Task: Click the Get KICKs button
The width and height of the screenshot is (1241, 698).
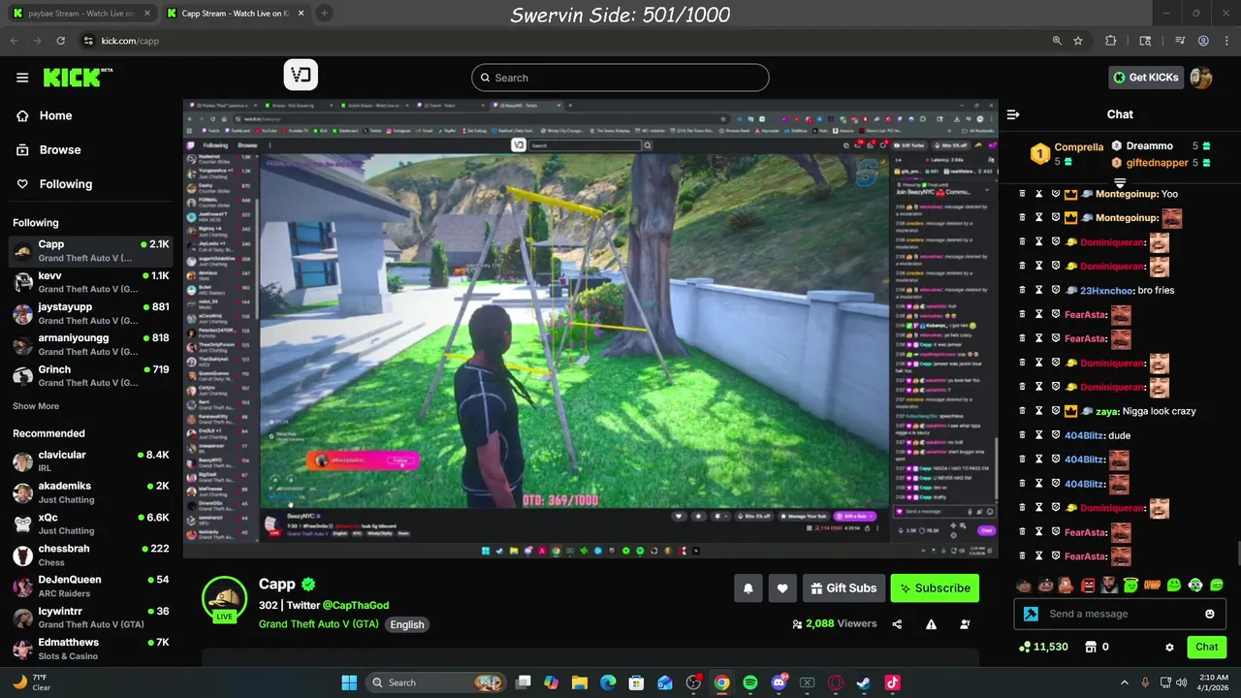Action: pos(1146,78)
